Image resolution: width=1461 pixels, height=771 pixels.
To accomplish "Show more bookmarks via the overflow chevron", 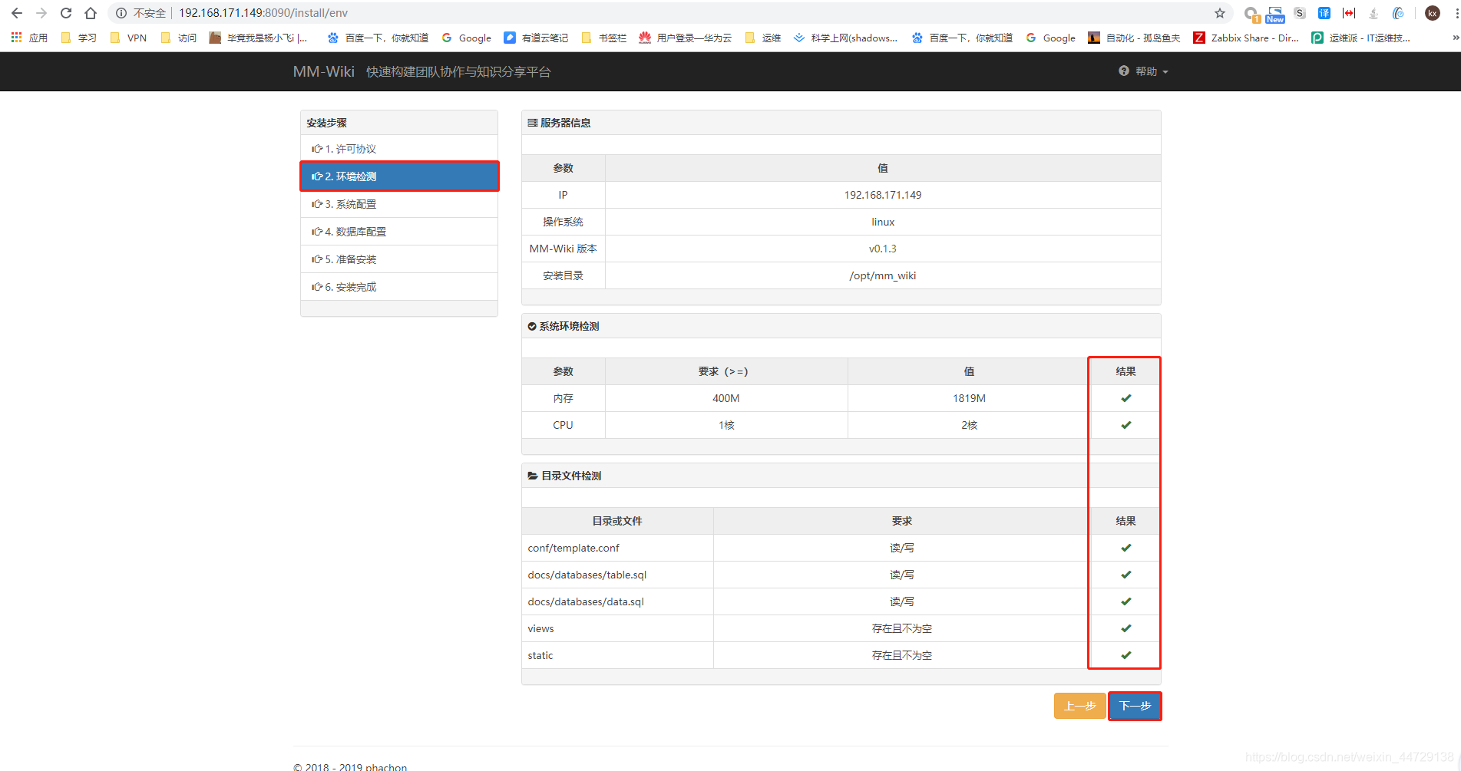I will pyautogui.click(x=1456, y=38).
